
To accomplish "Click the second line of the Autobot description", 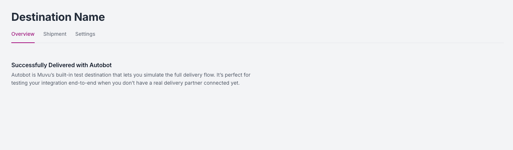I will (x=125, y=83).
